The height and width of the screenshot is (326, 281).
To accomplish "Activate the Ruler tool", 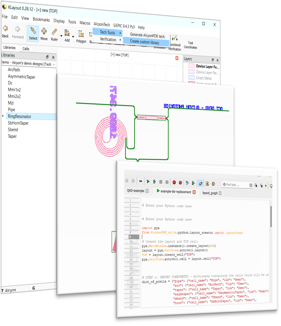I will [x=54, y=35].
